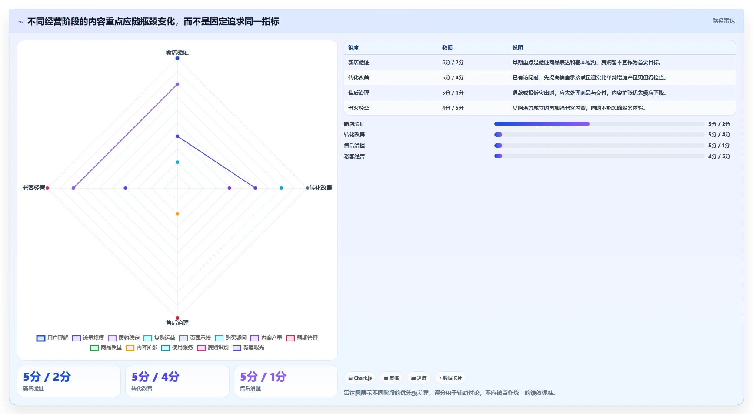The height and width of the screenshot is (414, 753).
Task: Hide the 履约稳定 series via legend
Action: (x=123, y=338)
